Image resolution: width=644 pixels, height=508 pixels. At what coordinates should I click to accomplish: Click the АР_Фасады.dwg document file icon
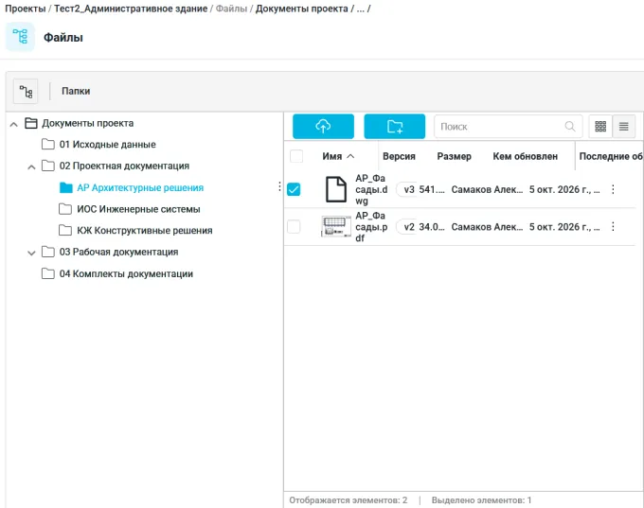336,189
